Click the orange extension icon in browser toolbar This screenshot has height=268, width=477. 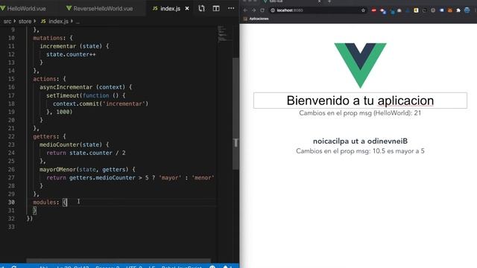pyautogui.click(x=450, y=10)
